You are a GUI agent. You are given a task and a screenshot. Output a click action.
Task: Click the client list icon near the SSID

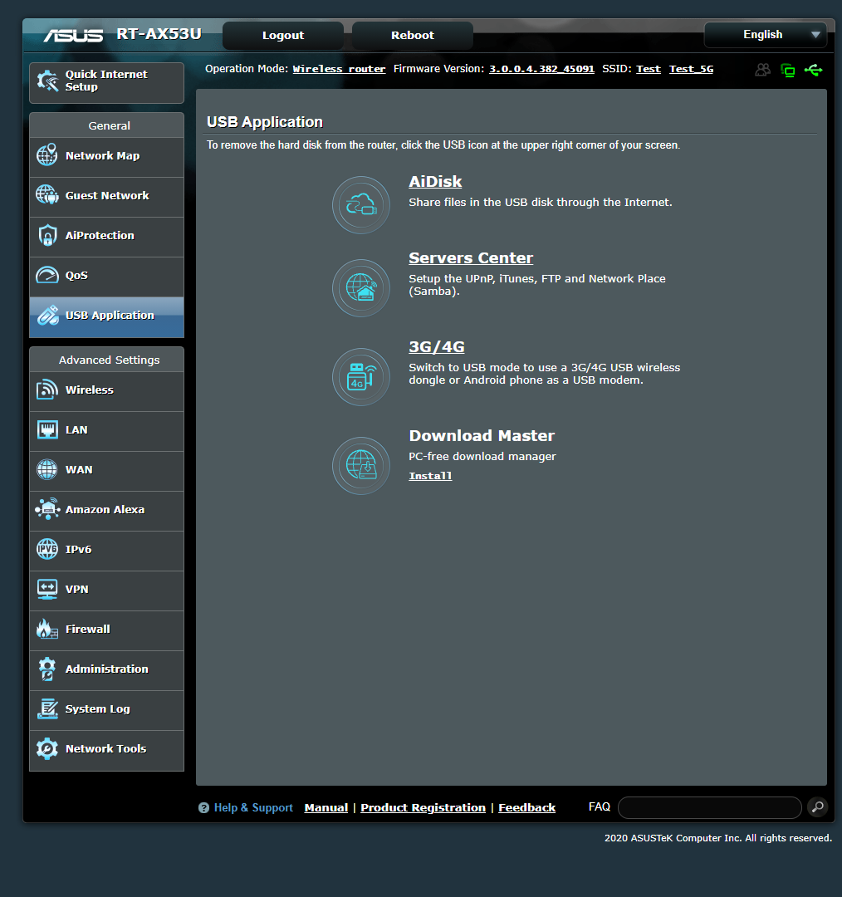click(762, 70)
